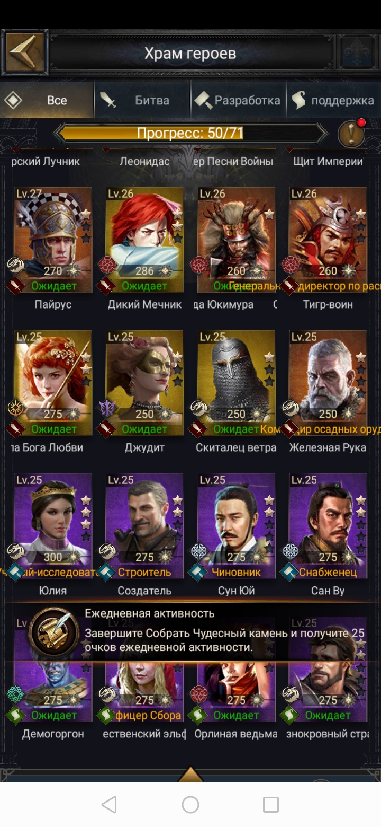Tap the Android home circle button

coord(190,804)
